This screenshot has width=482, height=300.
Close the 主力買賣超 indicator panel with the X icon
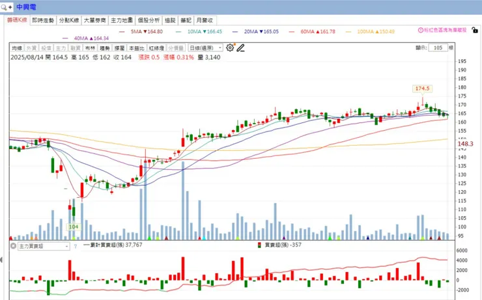click(x=13, y=246)
